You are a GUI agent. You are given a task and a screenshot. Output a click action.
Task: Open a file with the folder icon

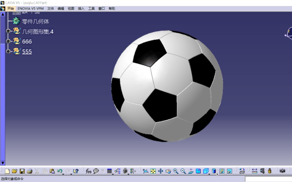(14, 171)
